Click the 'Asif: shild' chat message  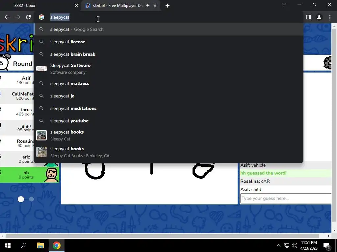pyautogui.click(x=286, y=189)
